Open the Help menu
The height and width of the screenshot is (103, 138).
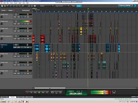tap(27, 3)
